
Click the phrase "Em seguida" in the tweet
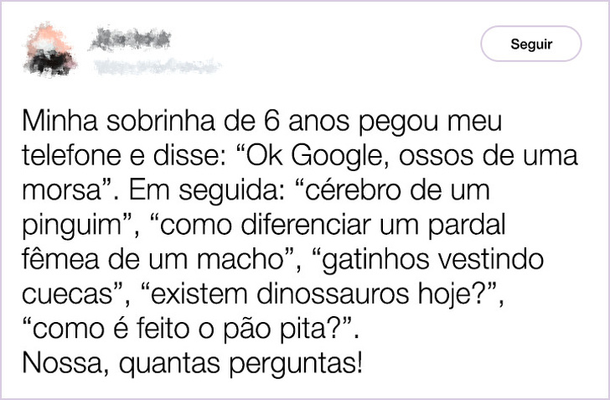click(x=191, y=190)
